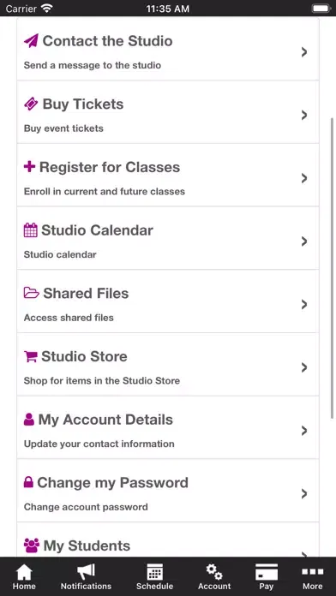Open the Account tab with gears
336x596 pixels.
click(x=214, y=576)
